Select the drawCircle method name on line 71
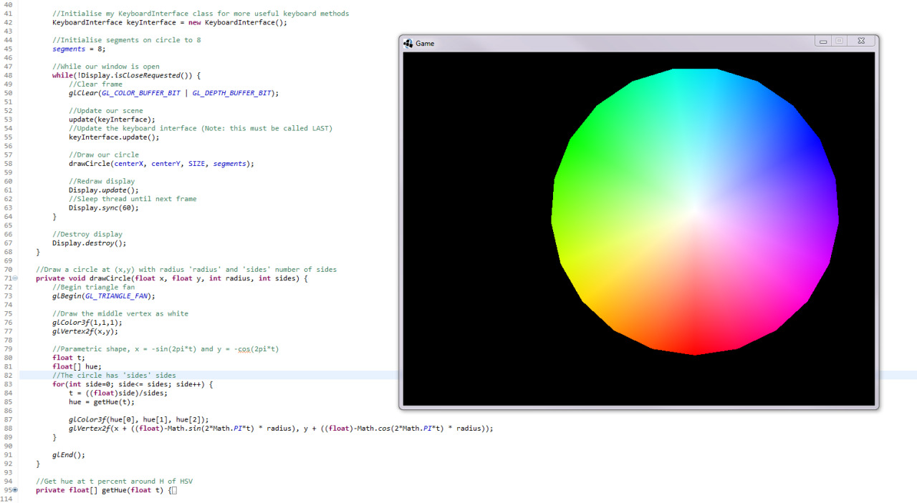This screenshot has height=503, width=917. [112, 278]
